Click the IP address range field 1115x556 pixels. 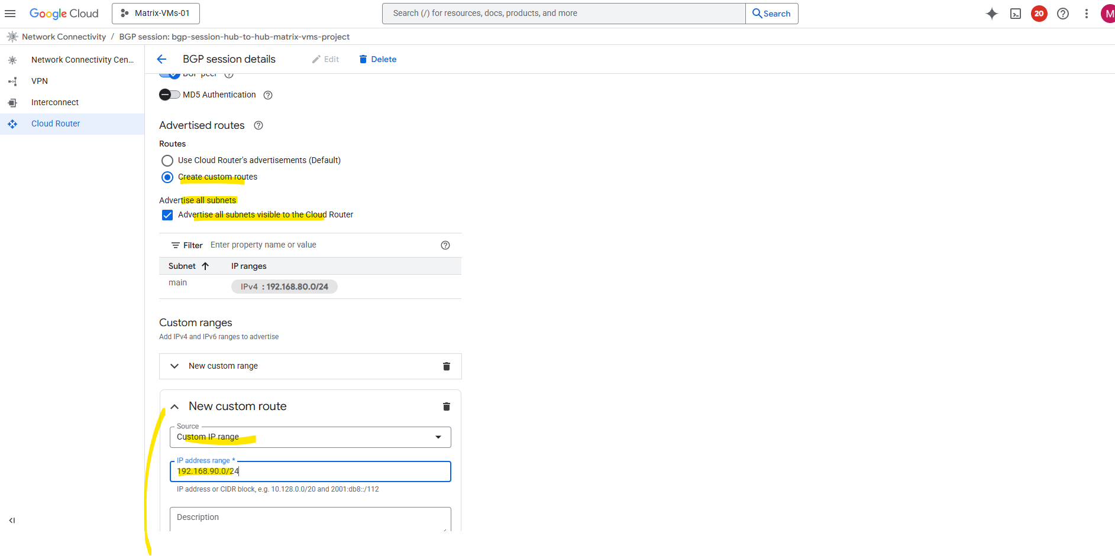[x=311, y=472]
